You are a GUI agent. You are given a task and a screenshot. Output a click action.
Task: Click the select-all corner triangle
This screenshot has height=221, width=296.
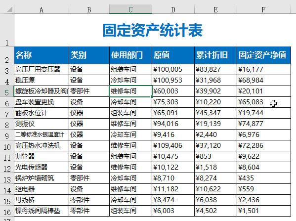(x=9, y=9)
